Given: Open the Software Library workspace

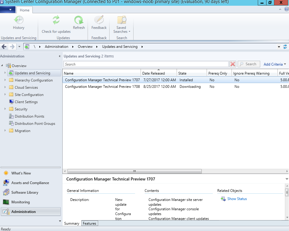Looking at the screenshot, I should [25, 192].
